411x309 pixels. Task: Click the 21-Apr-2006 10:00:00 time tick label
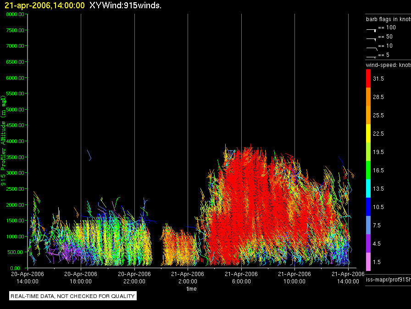point(294,277)
